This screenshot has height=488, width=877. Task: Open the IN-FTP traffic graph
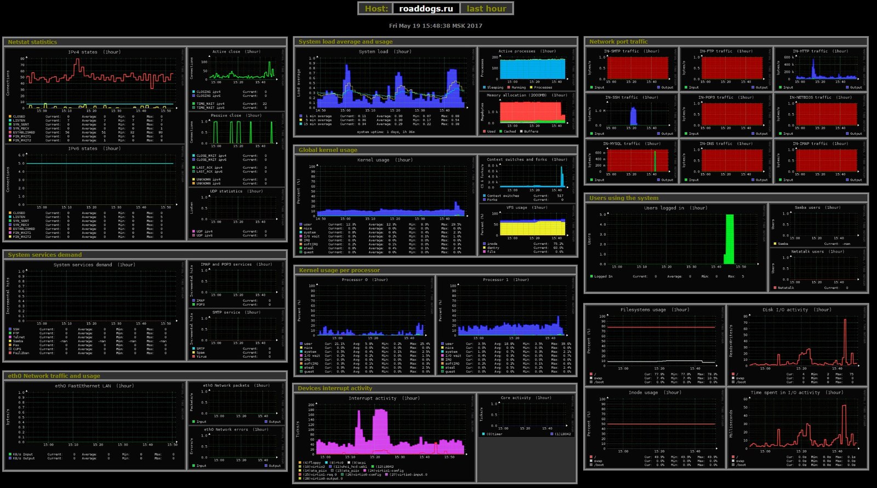point(726,69)
